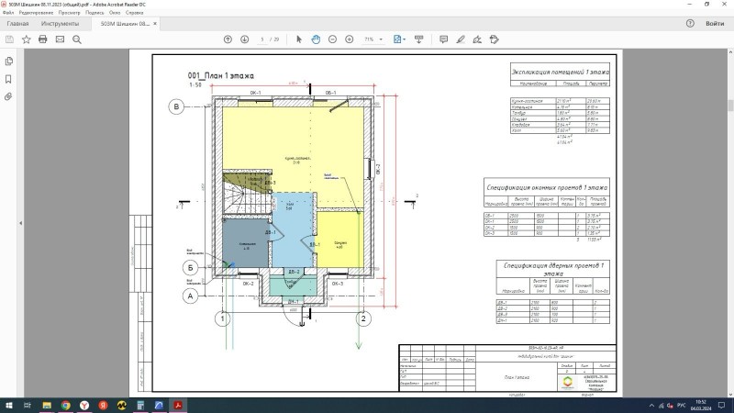The image size is (734, 413).
Task: Select the Hand pan tool
Action: pos(315,39)
